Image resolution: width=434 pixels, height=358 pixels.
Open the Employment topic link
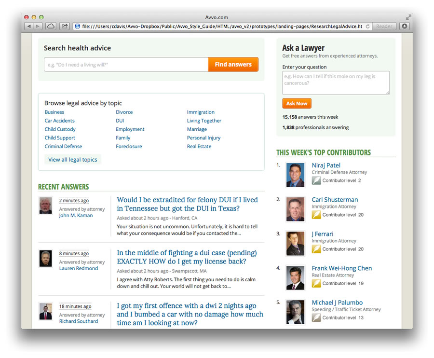click(130, 129)
